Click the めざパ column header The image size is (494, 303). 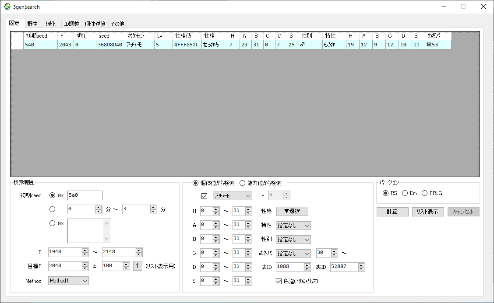point(438,36)
